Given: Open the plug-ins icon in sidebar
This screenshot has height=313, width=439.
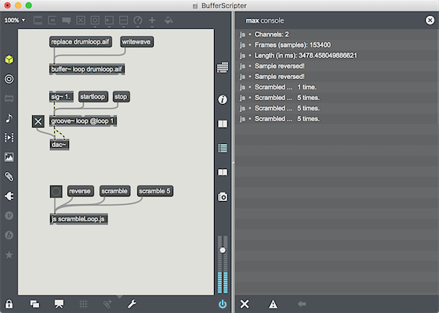Looking at the screenshot, I should coord(9,196).
